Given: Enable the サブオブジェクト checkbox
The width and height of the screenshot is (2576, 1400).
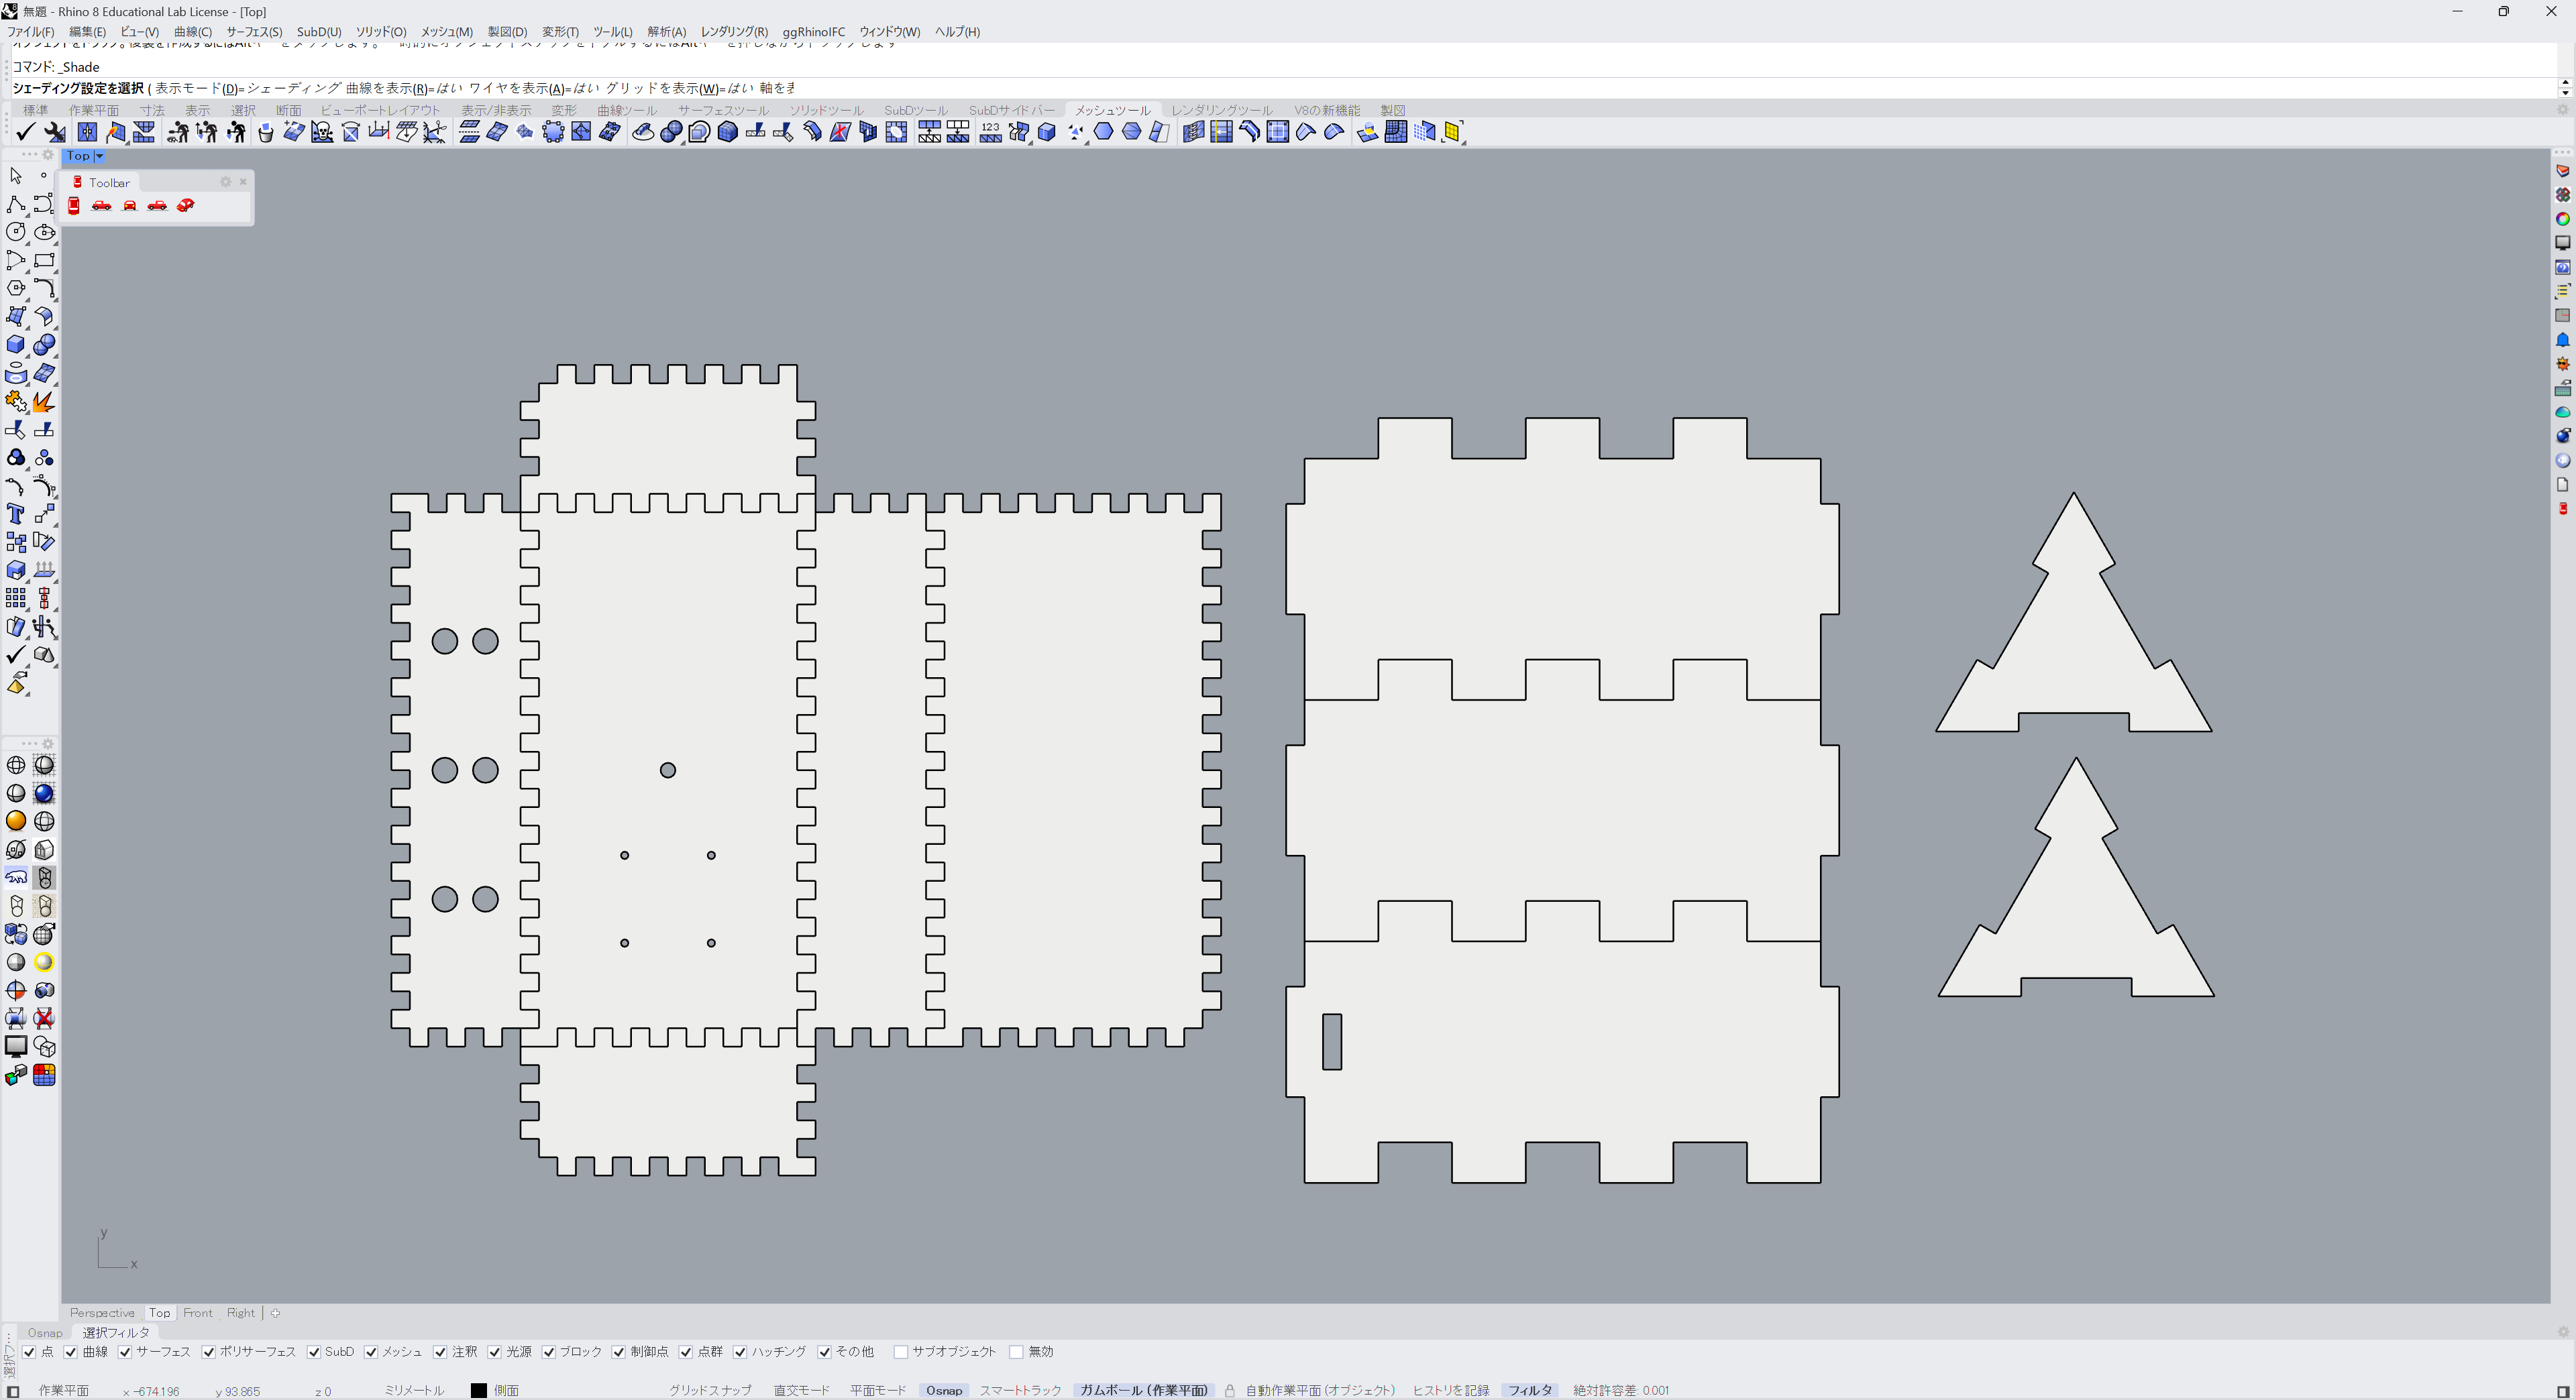Looking at the screenshot, I should (x=901, y=1352).
